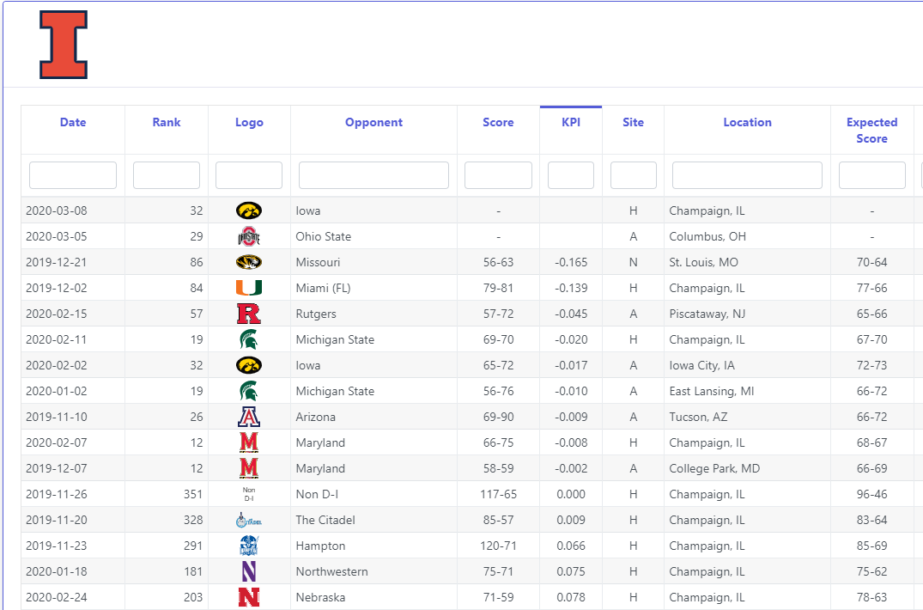Click the East Lansing, MI location cell
The image size is (923, 610).
[x=748, y=391]
